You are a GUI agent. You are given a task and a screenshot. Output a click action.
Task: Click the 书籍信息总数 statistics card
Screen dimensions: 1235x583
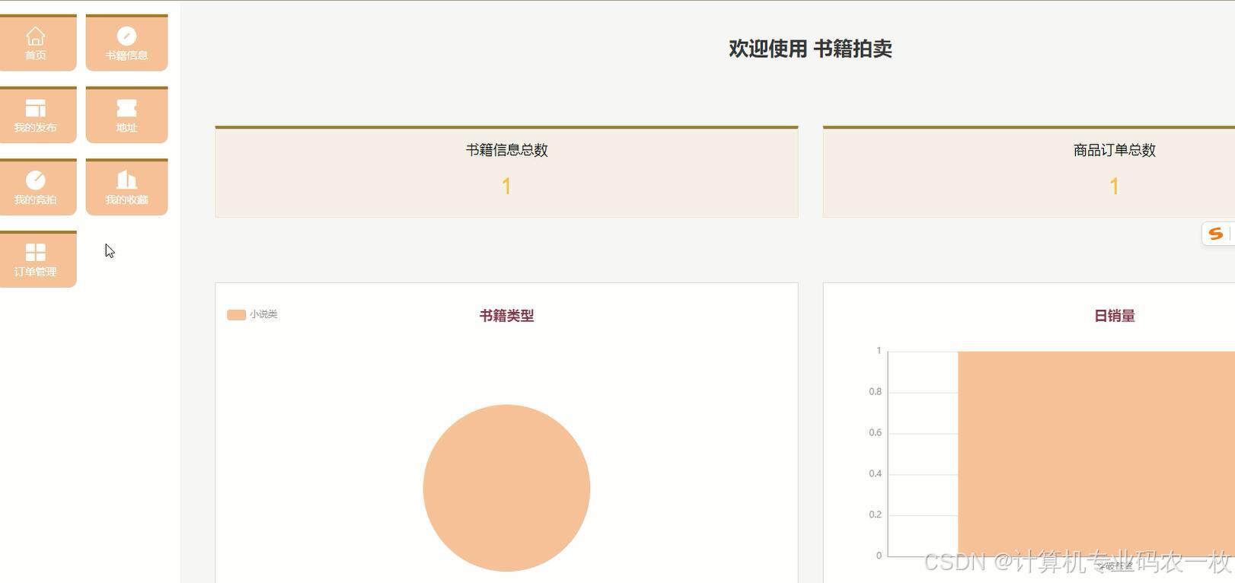point(506,172)
